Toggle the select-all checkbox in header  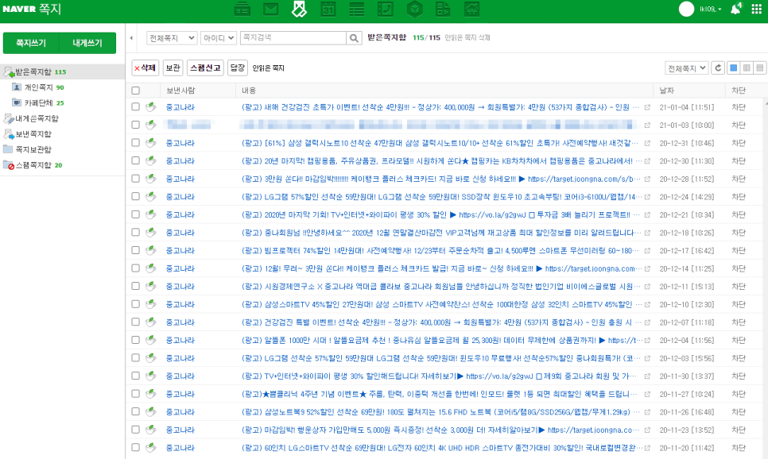click(x=136, y=91)
